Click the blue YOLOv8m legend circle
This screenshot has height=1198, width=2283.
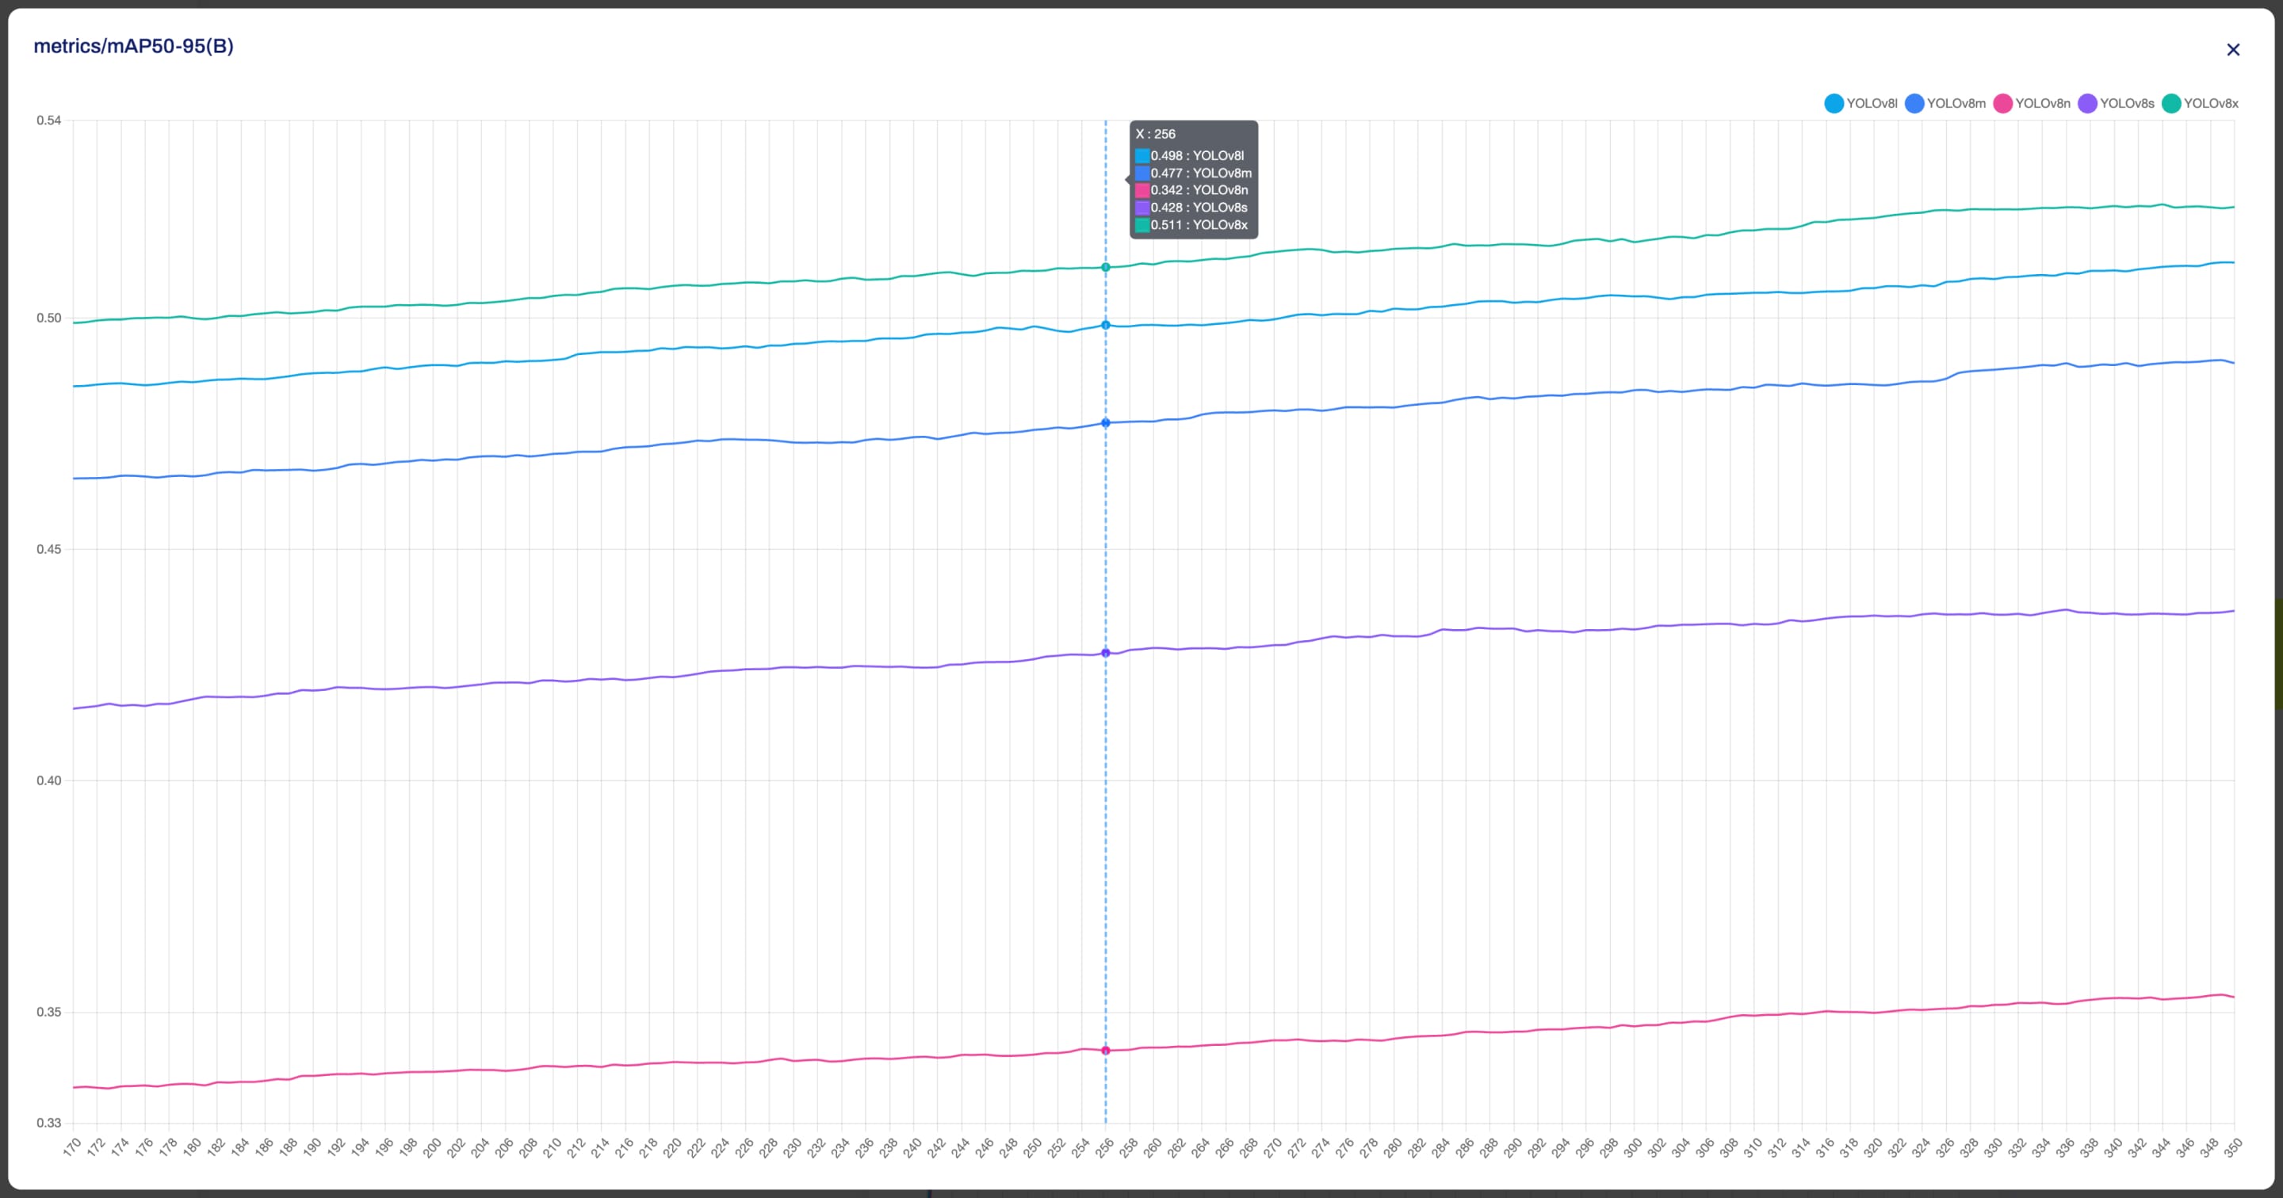point(1914,104)
